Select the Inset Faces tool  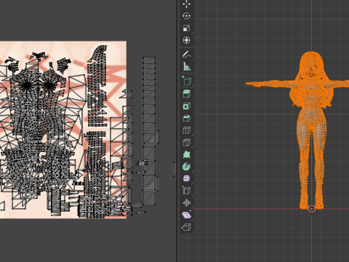pos(186,106)
